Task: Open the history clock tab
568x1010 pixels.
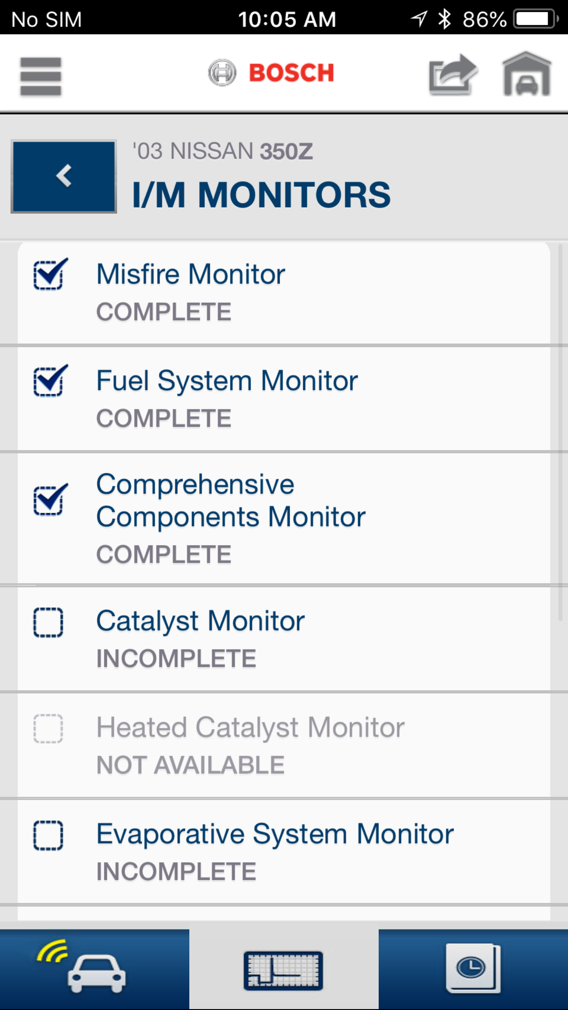Action: coord(473,968)
